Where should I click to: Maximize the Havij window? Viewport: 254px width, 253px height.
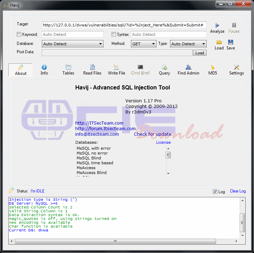230,4
